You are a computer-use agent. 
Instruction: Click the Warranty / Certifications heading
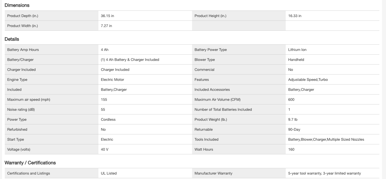30,163
